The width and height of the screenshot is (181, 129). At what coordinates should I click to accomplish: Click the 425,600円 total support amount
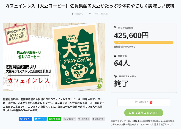131,35
